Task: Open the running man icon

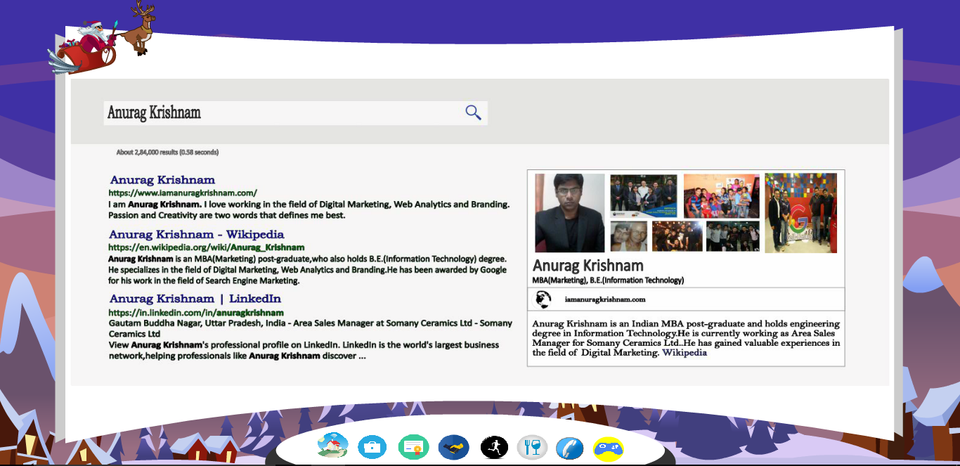Action: point(494,447)
